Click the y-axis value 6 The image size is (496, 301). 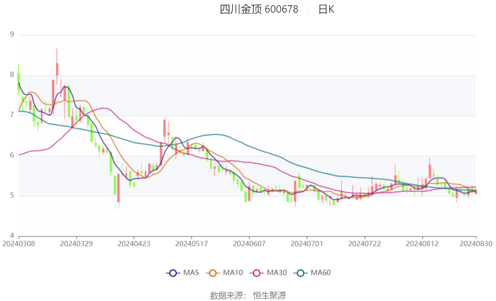(12, 155)
